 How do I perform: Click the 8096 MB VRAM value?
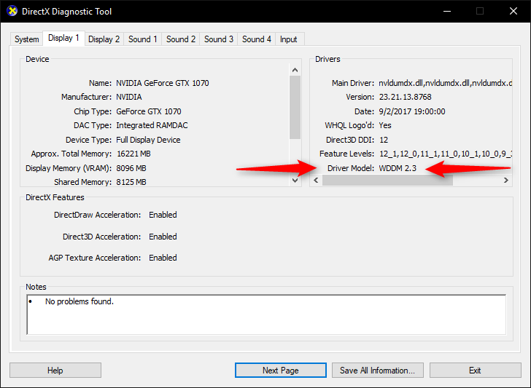point(131,168)
